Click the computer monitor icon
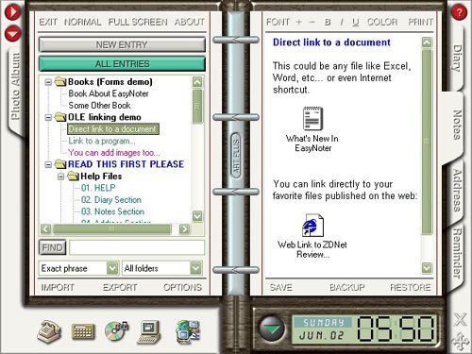Image resolution: width=472 pixels, height=354 pixels. coord(149,332)
